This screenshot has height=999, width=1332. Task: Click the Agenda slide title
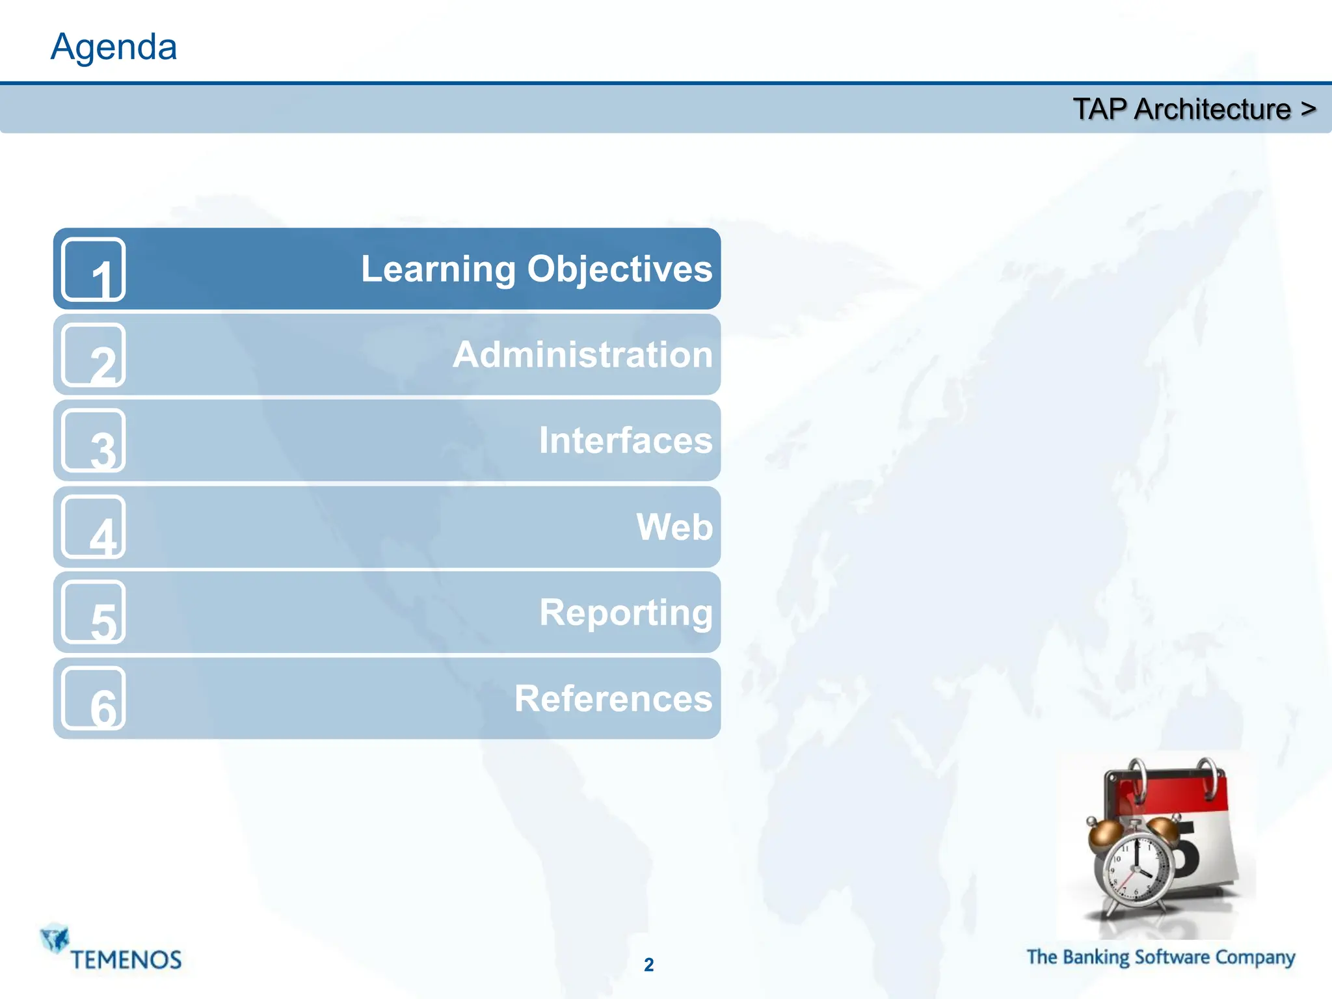(114, 47)
